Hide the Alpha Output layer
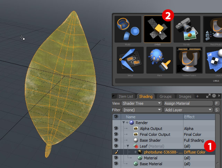The height and width of the screenshot is (168, 222). pyautogui.click(x=116, y=128)
